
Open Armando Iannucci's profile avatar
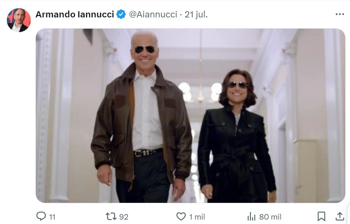click(19, 20)
